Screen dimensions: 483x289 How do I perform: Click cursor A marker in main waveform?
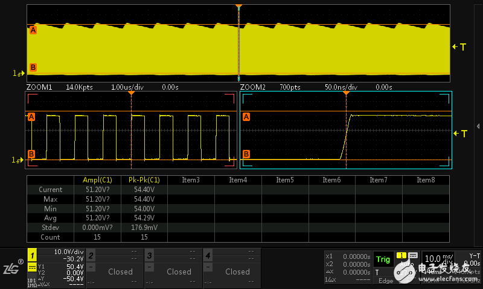(33, 30)
